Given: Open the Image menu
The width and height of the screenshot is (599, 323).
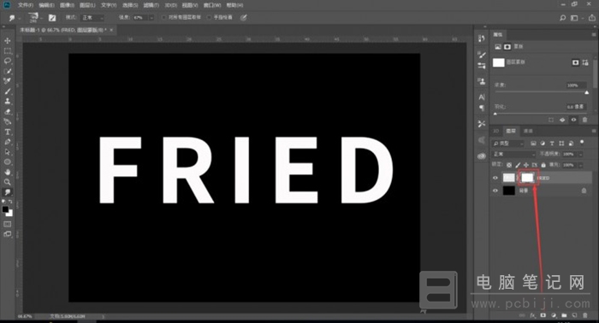Looking at the screenshot, I should pos(67,5).
